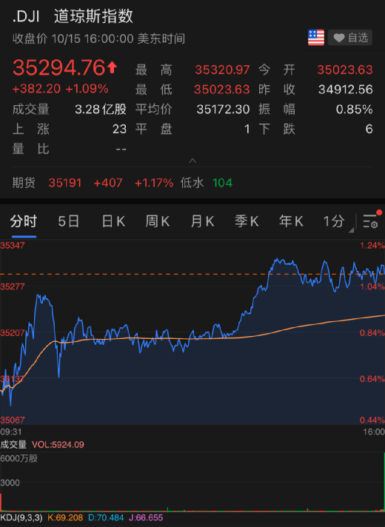Switch to the 5日 chart tab
The height and width of the screenshot is (527, 385).
point(68,221)
